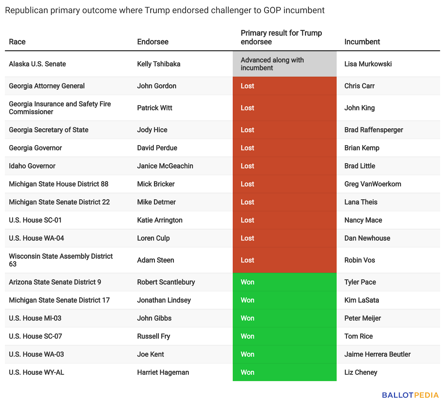The height and width of the screenshot is (406, 445).
Task: Select Wisconsin State Assembly District 63 race
Action: 61,260
